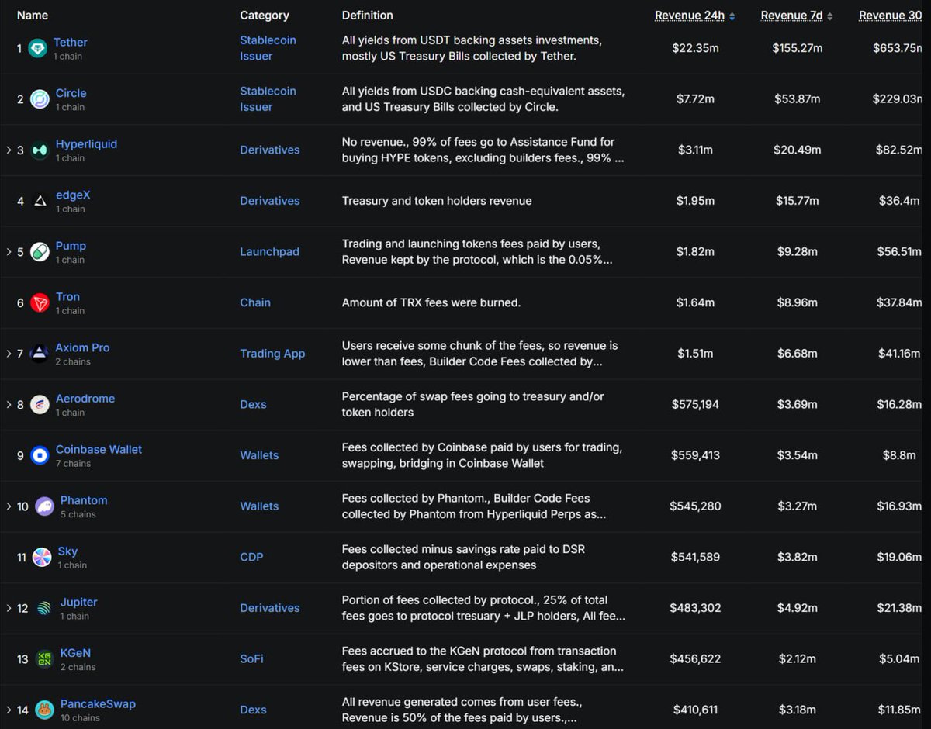Open Derivatives category in edgeX row

click(x=270, y=201)
